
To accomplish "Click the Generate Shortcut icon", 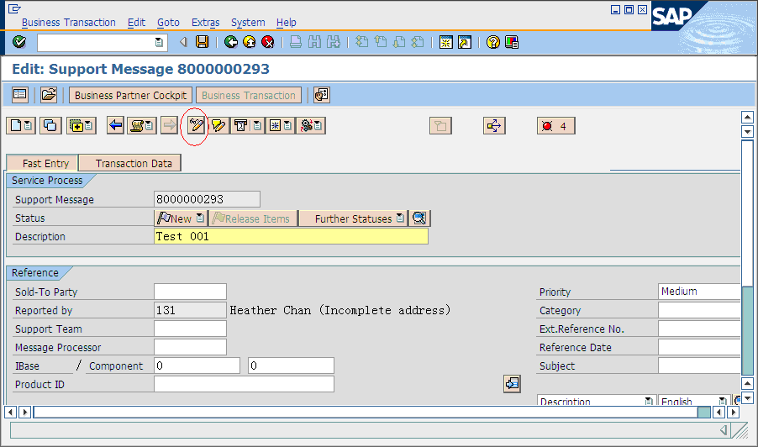I will [465, 42].
